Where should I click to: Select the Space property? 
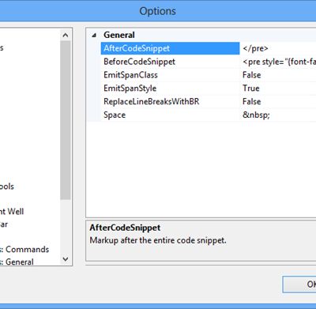pyautogui.click(x=170, y=115)
